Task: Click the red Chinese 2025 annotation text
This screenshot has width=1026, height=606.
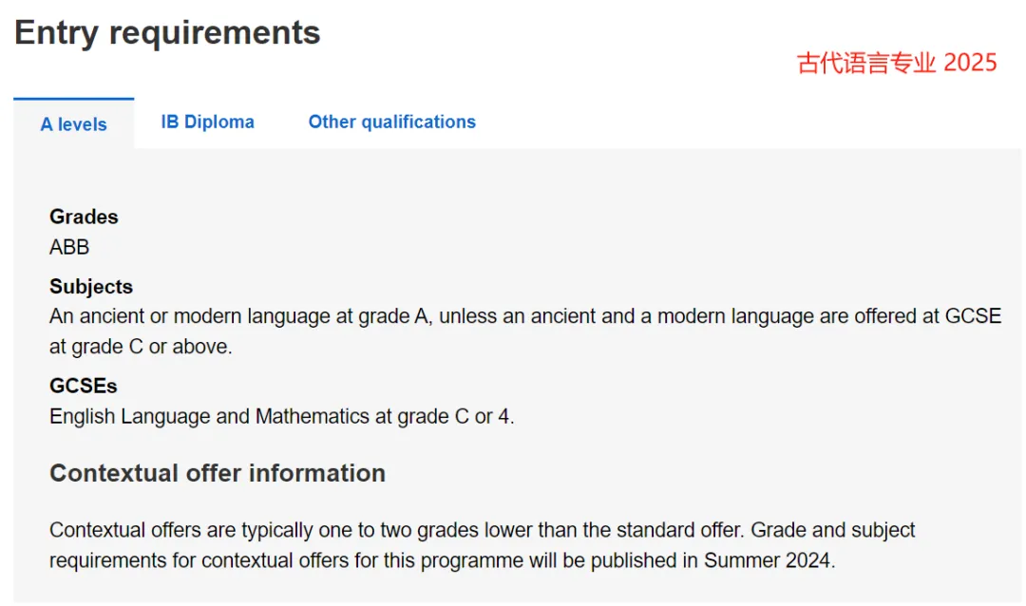Action: click(x=897, y=63)
